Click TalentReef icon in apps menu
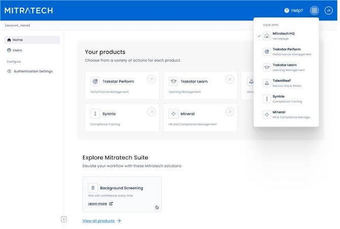 tap(267, 83)
